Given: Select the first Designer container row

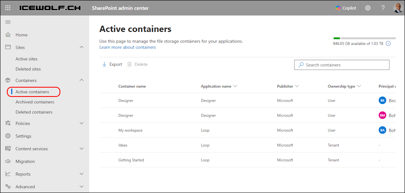Looking at the screenshot, I should (x=247, y=101).
